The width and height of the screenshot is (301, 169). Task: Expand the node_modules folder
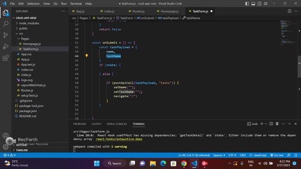pos(29,23)
